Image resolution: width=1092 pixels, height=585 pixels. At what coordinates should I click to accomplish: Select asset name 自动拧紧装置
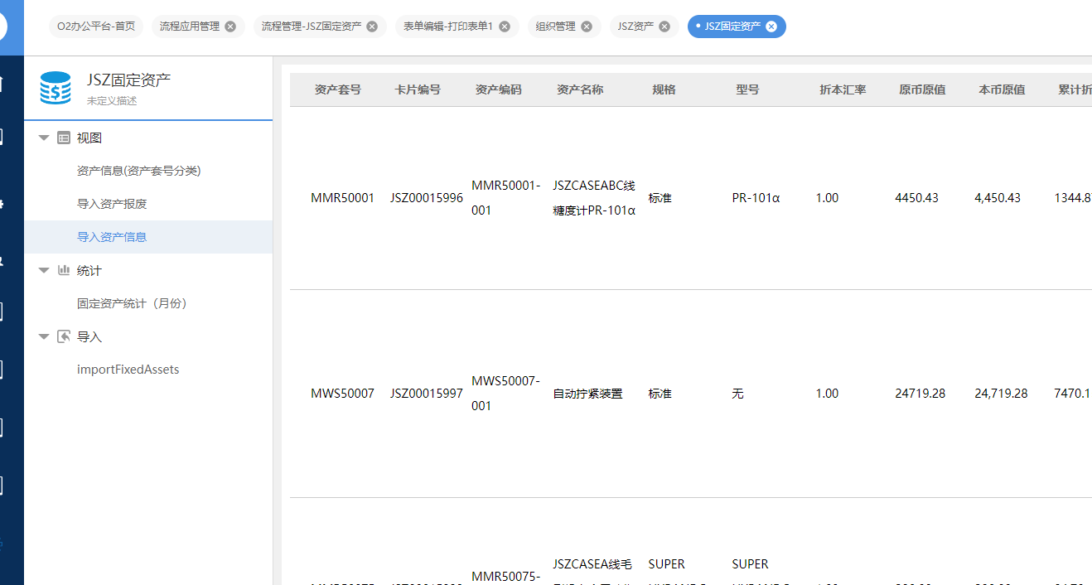click(x=587, y=394)
